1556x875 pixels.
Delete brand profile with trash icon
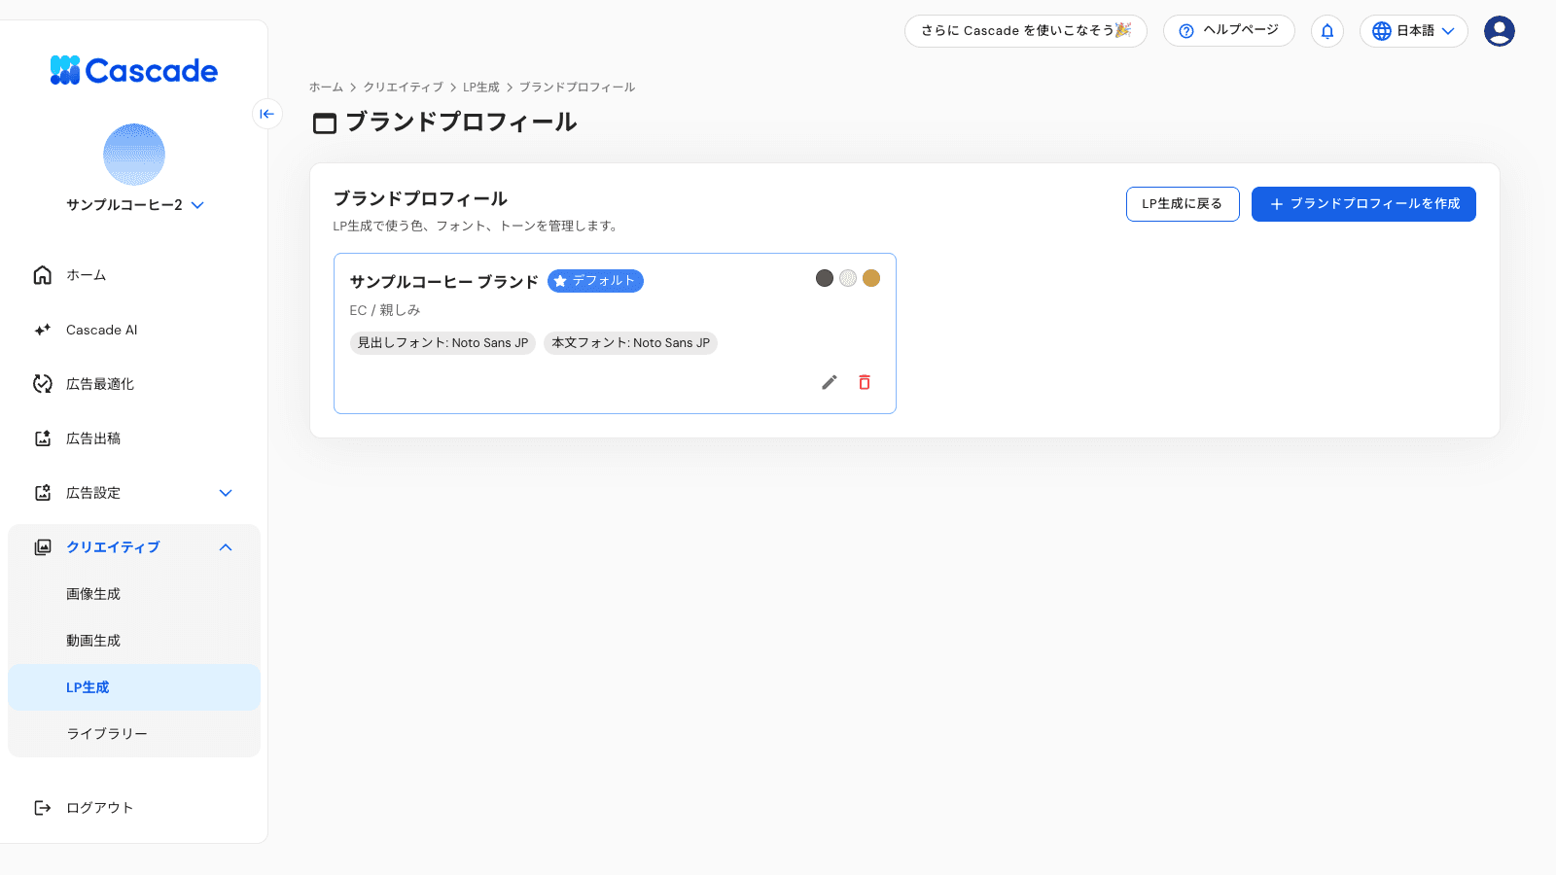[865, 382]
